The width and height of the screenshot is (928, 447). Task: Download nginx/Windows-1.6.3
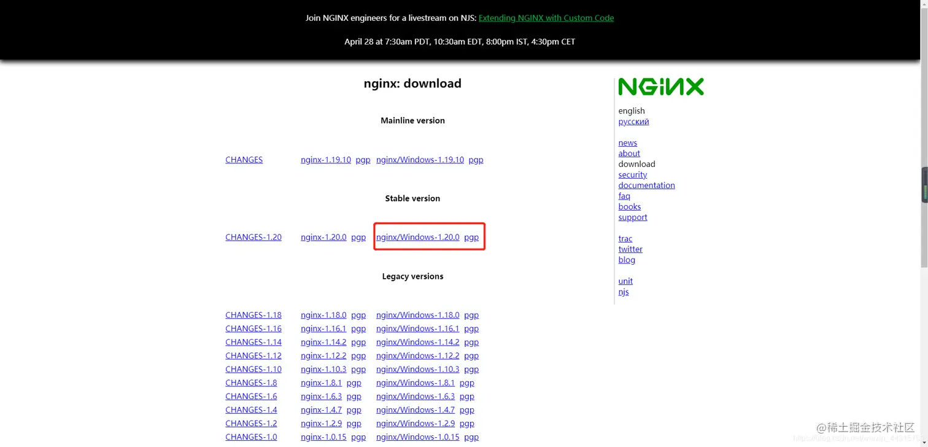click(x=416, y=396)
